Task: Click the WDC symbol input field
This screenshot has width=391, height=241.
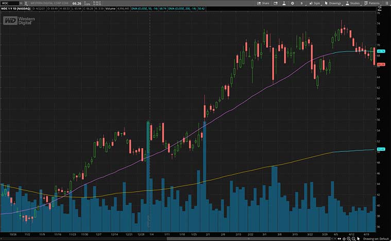Action: point(9,3)
